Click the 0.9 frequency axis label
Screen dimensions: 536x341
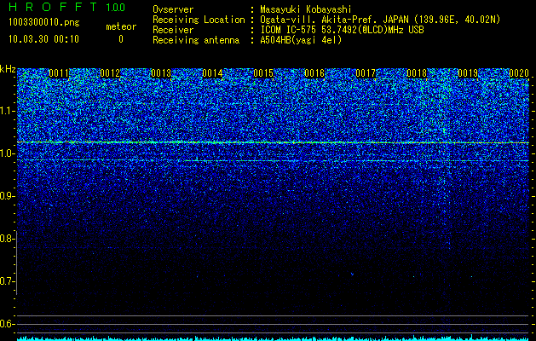[7, 196]
